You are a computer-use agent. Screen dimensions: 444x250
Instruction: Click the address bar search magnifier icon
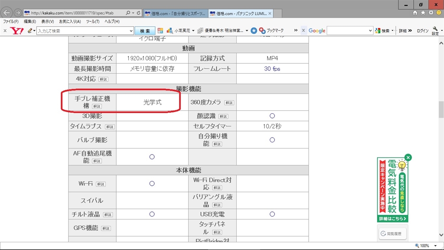(128, 13)
